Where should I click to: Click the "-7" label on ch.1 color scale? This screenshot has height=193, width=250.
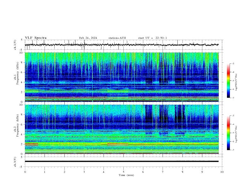pyautogui.click(x=233, y=98)
